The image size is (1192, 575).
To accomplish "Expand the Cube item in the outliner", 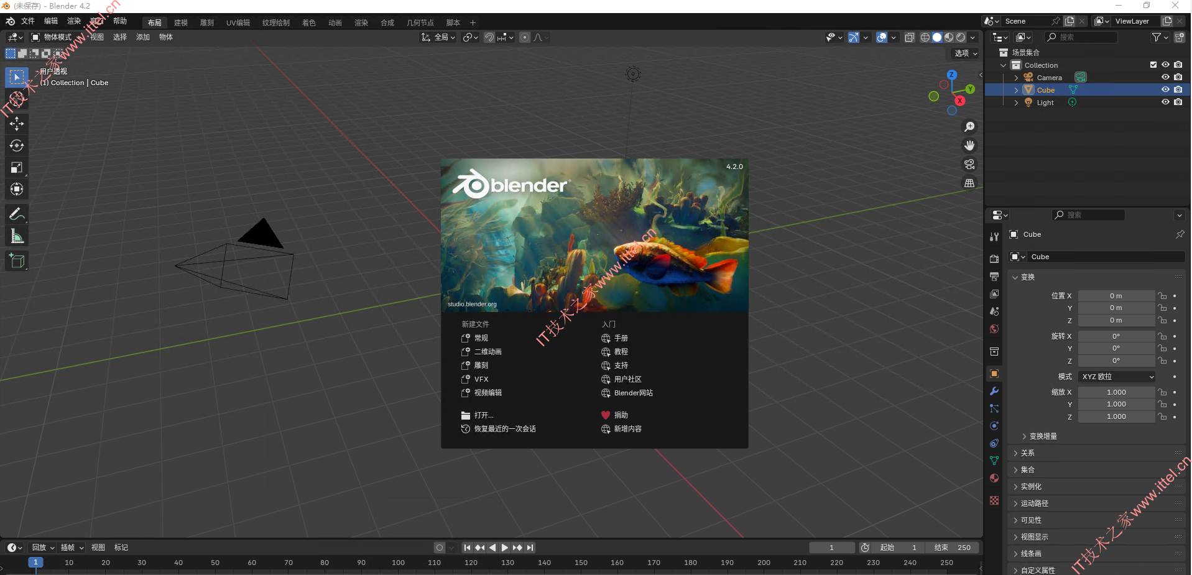I will tap(1016, 90).
